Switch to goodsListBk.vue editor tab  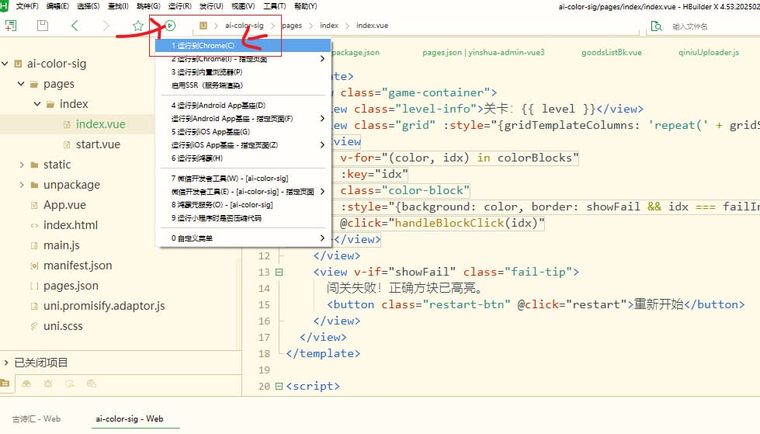tap(611, 53)
